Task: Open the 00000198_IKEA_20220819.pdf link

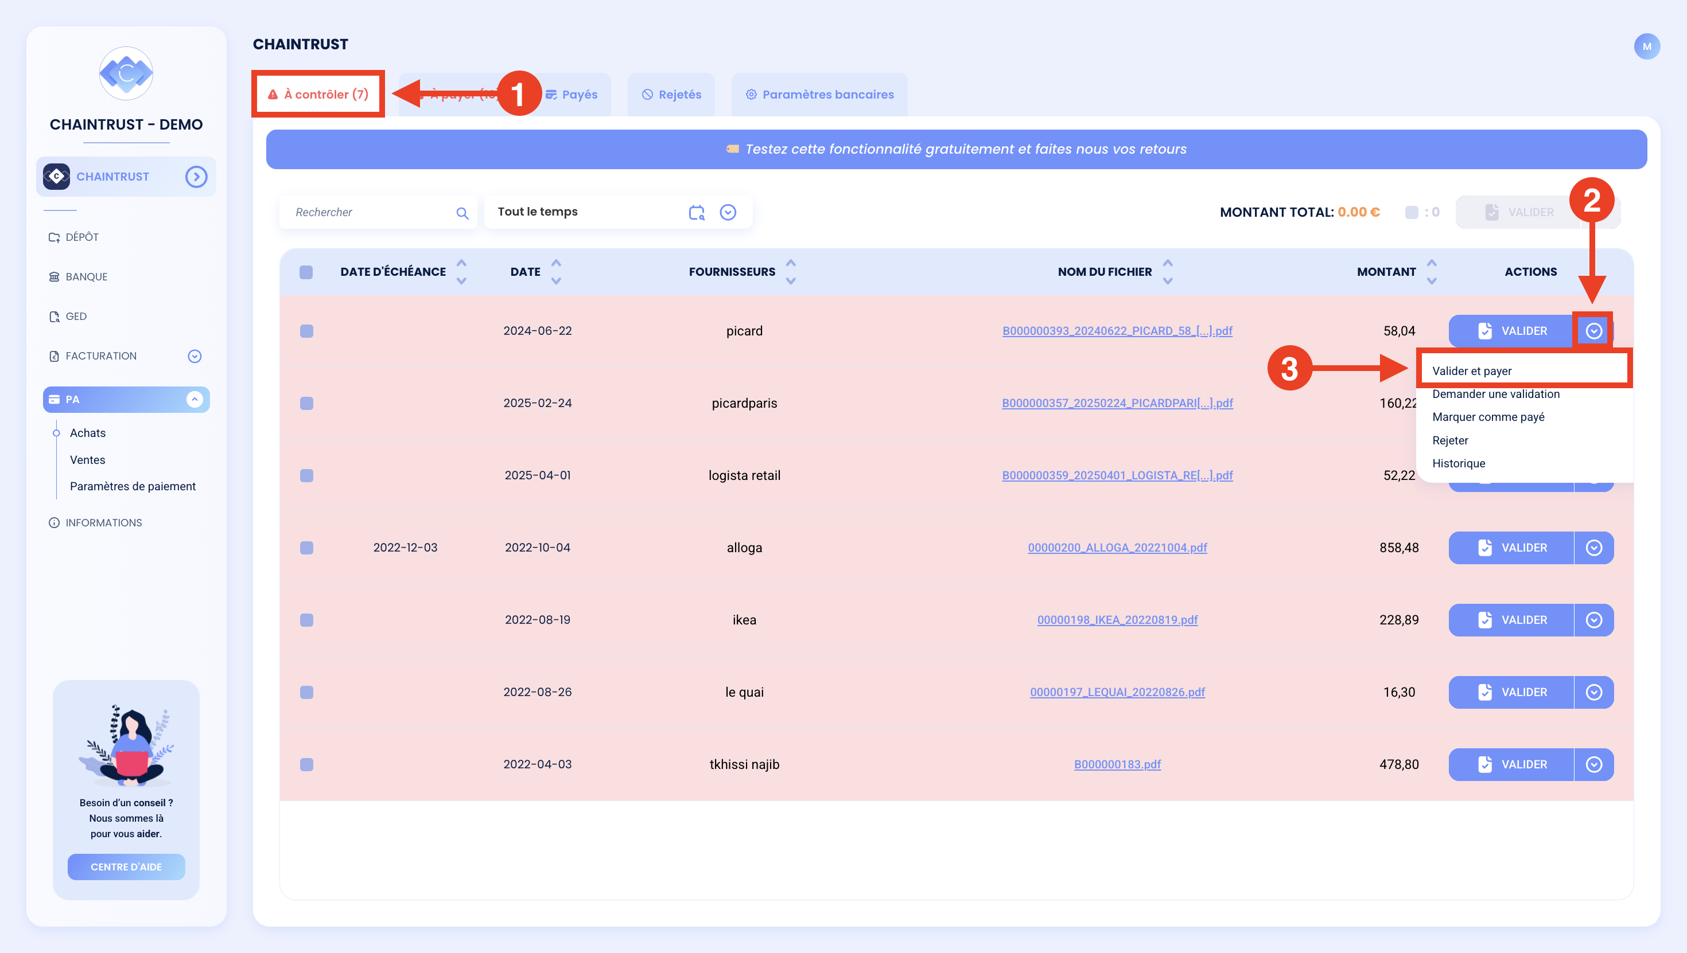Action: (x=1117, y=620)
